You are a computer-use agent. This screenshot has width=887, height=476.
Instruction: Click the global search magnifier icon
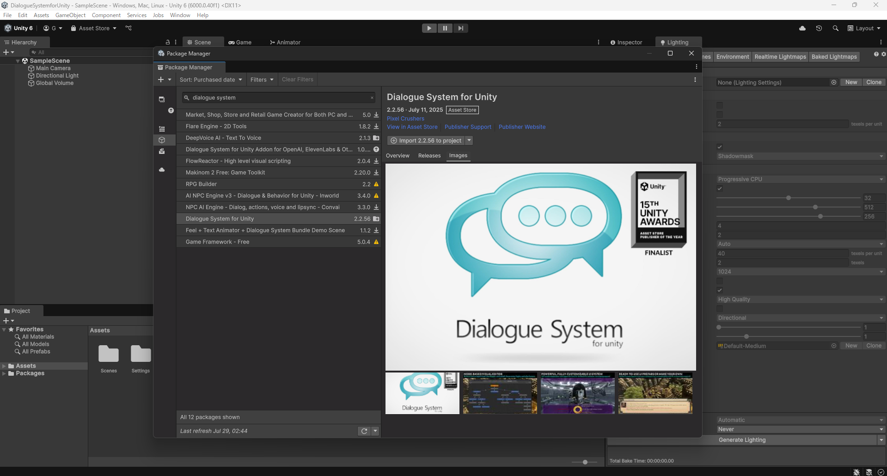[x=835, y=28]
